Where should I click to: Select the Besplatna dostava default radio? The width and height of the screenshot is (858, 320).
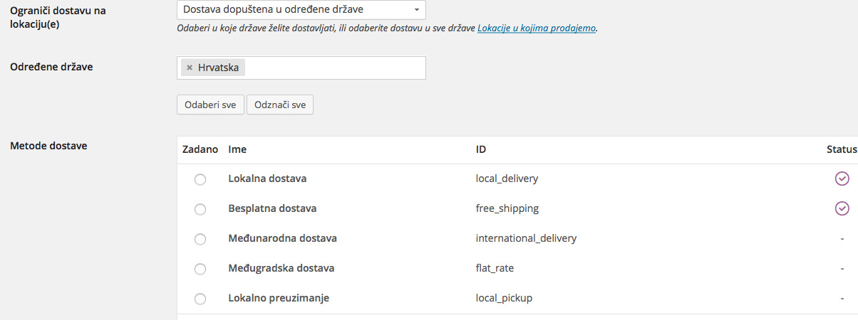tap(200, 209)
